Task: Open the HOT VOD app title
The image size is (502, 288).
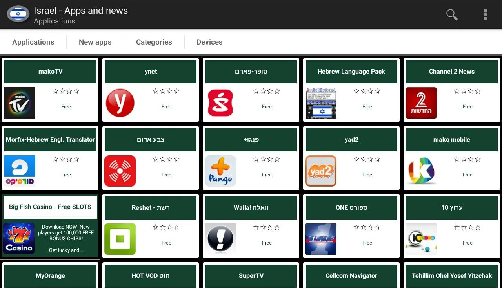Action: (151, 276)
